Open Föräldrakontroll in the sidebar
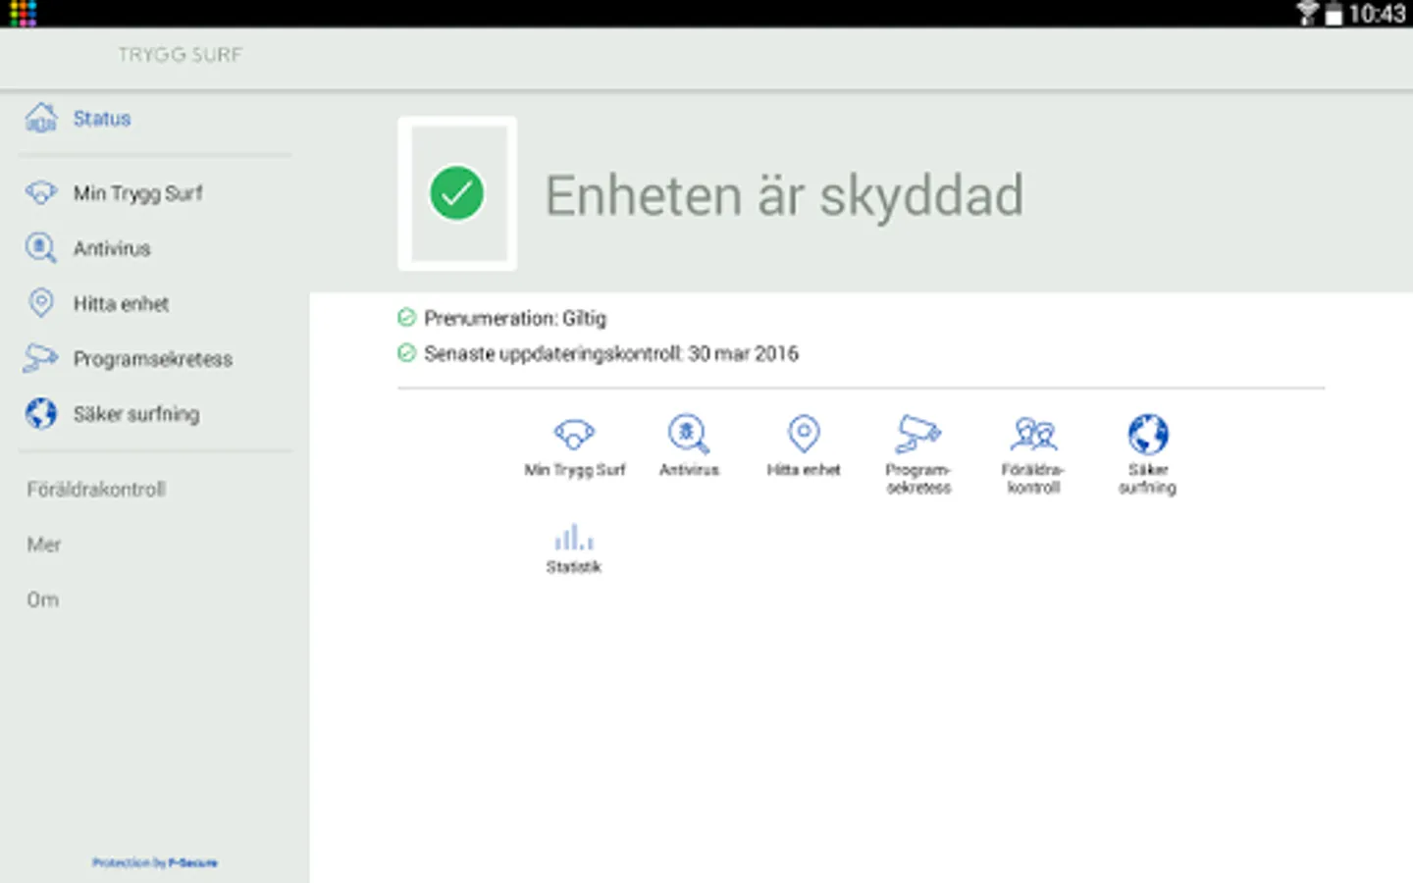The height and width of the screenshot is (883, 1413). [x=96, y=489]
